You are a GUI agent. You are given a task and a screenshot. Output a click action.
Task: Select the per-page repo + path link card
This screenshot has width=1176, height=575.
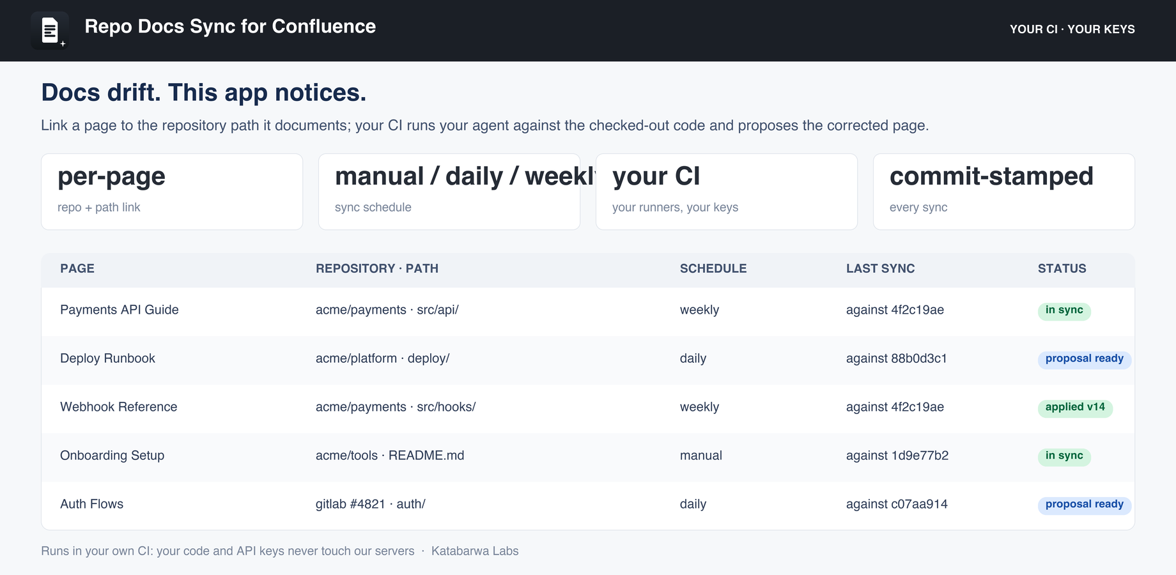(172, 192)
